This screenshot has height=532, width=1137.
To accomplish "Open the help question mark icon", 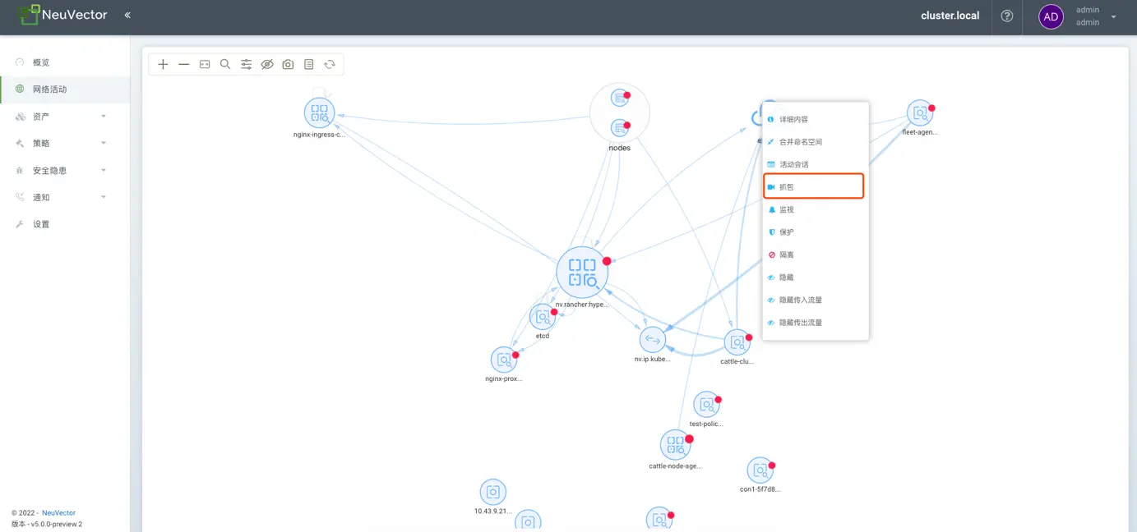I will pyautogui.click(x=1007, y=16).
